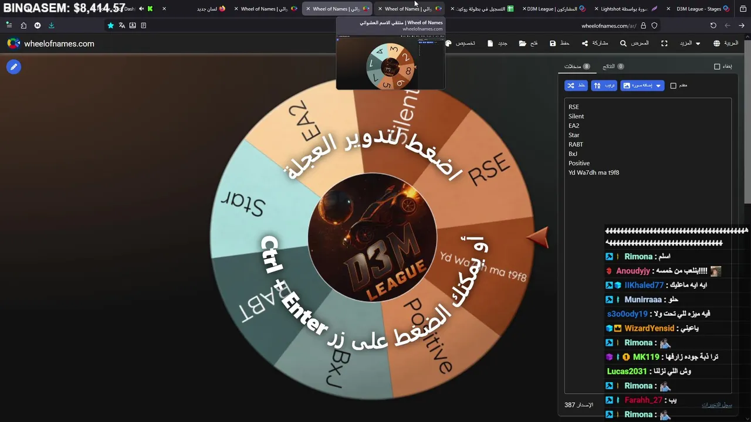The image size is (751, 422).
Task: Switch to the مدخلات (entries) tab
Action: tap(577, 66)
